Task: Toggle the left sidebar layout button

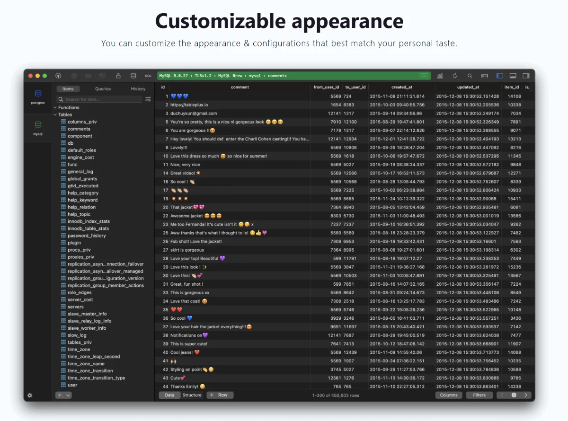Action: [x=499, y=75]
